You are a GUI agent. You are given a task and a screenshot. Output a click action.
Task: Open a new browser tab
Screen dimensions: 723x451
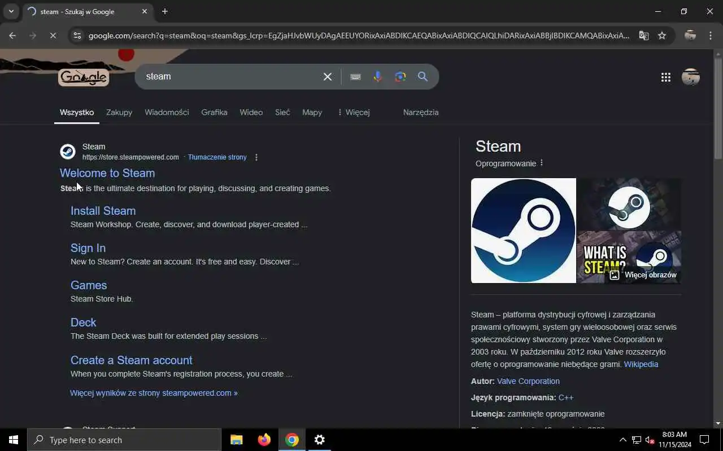165,11
